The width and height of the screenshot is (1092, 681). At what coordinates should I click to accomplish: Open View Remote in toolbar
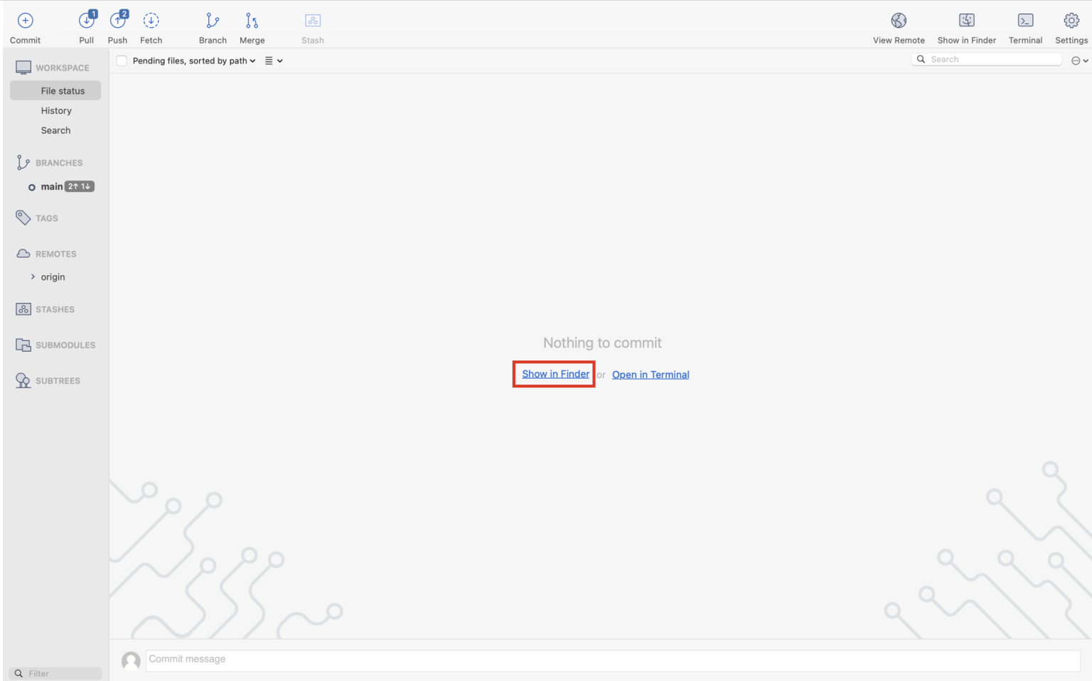[899, 21]
